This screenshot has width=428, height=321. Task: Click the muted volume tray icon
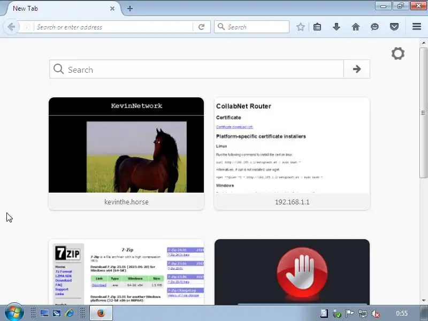tap(376, 314)
